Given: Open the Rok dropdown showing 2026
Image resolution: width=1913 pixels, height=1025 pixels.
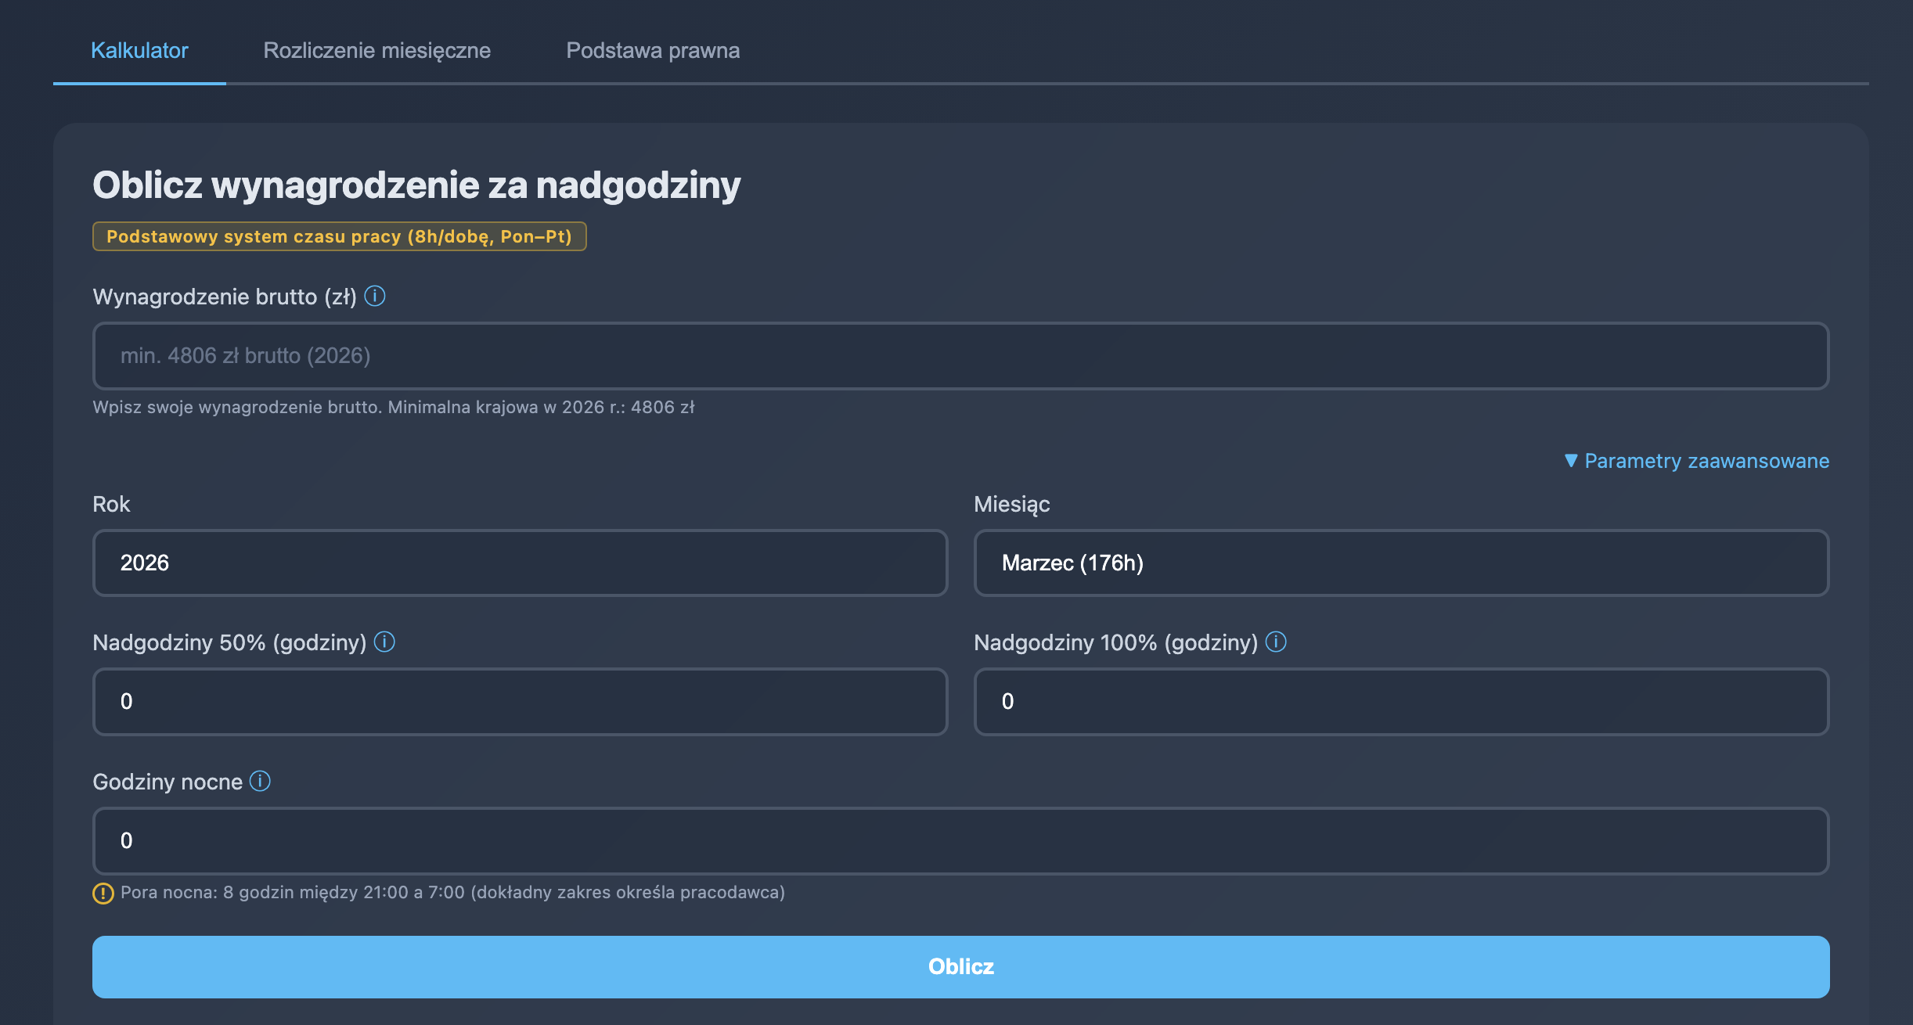Looking at the screenshot, I should [520, 563].
